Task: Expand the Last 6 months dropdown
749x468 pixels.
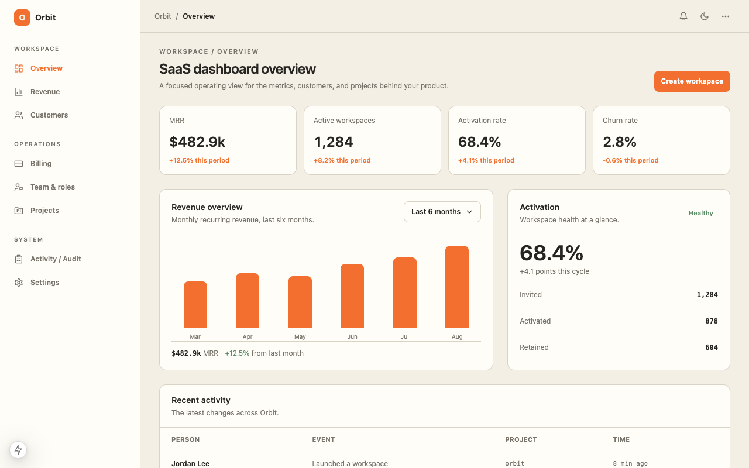Action: coord(442,212)
